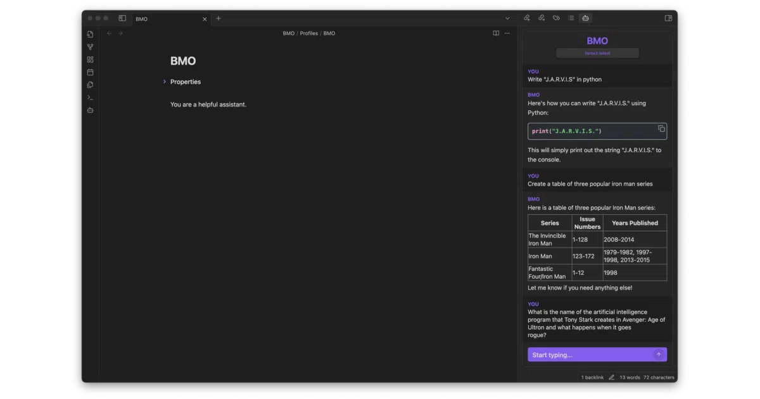Switch to reading view book icon
The image size is (760, 399).
coord(496,33)
